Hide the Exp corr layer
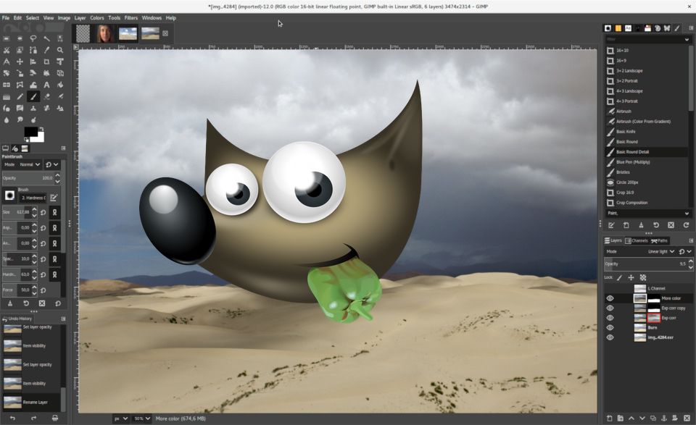696x425 pixels. tap(610, 318)
